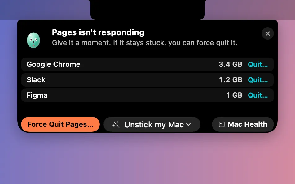Open Mac Health
Viewport: 295px width, 184px height.
pos(243,124)
